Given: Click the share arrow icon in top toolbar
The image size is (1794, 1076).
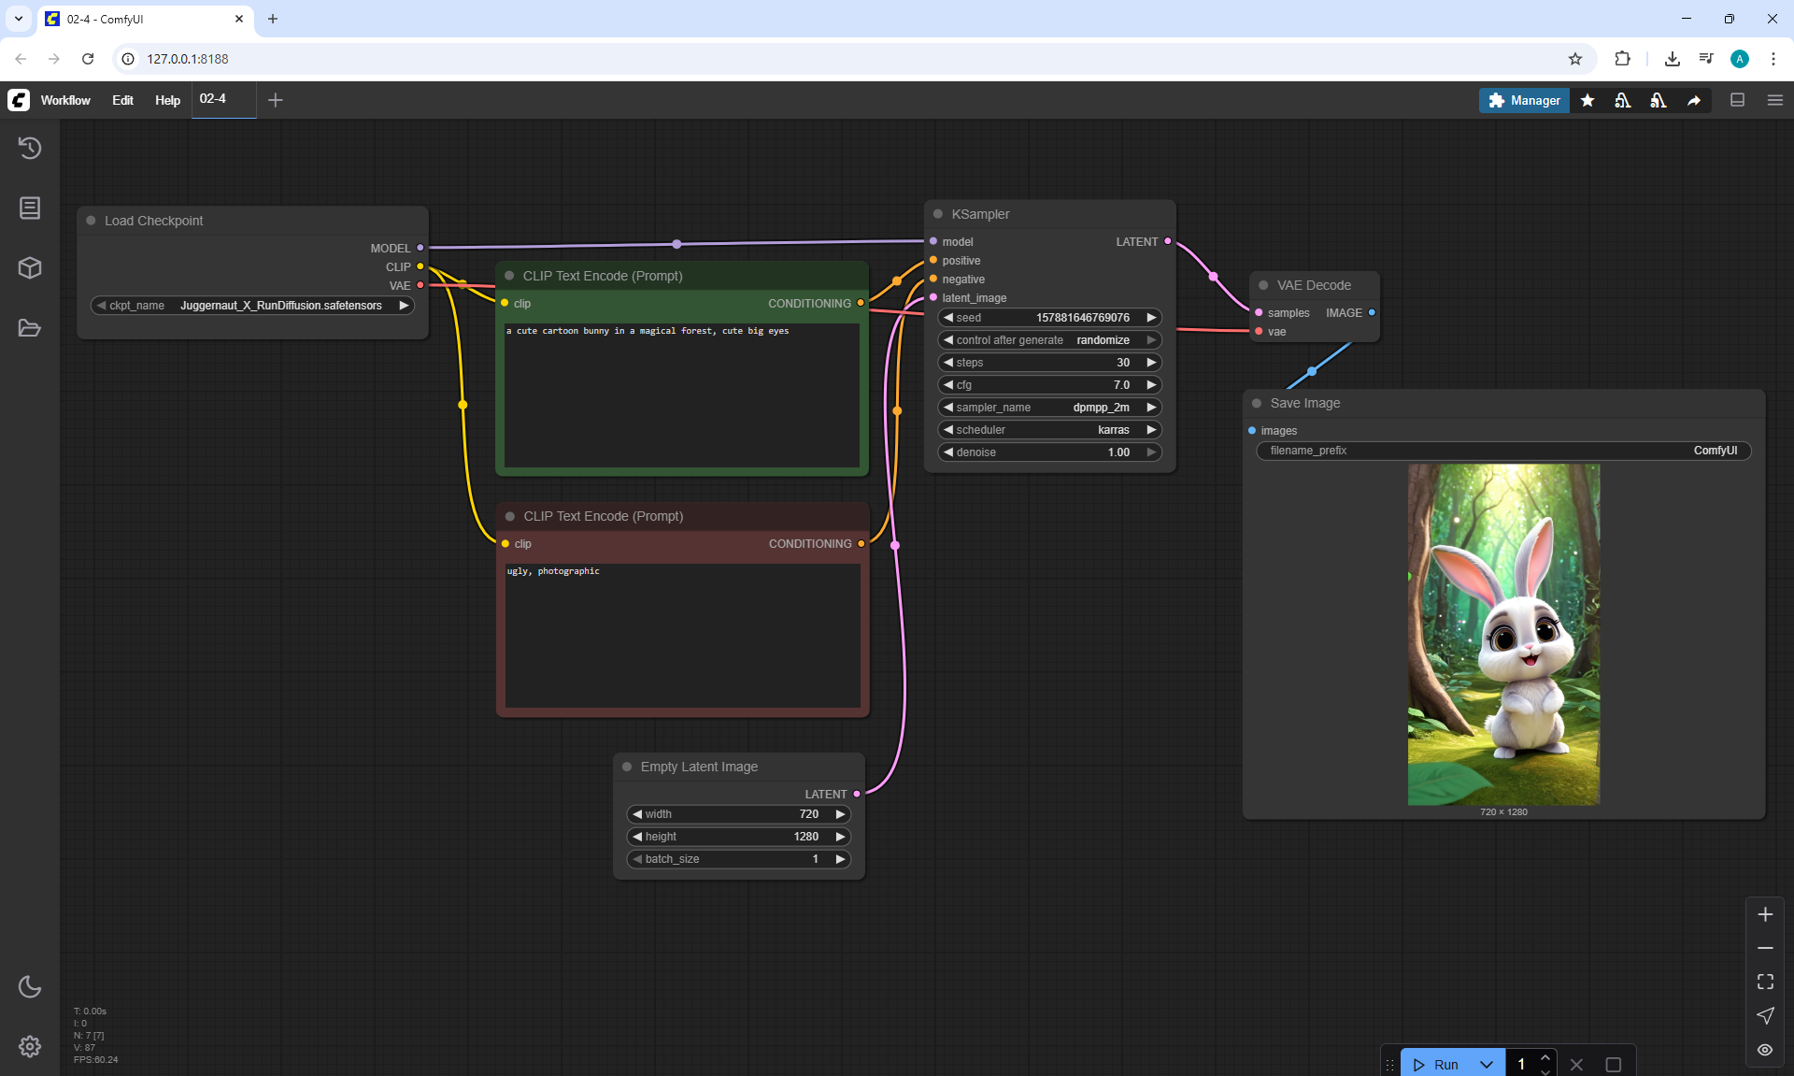Looking at the screenshot, I should pos(1694,100).
